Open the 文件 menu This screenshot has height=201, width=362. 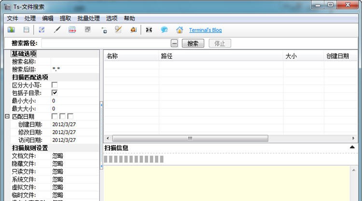12,18
